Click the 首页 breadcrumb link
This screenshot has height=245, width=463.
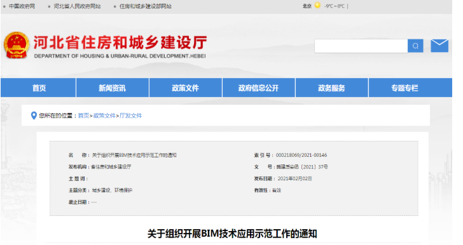83,116
